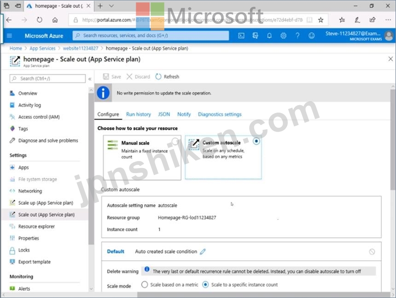Open the Notify tab

(x=184, y=114)
